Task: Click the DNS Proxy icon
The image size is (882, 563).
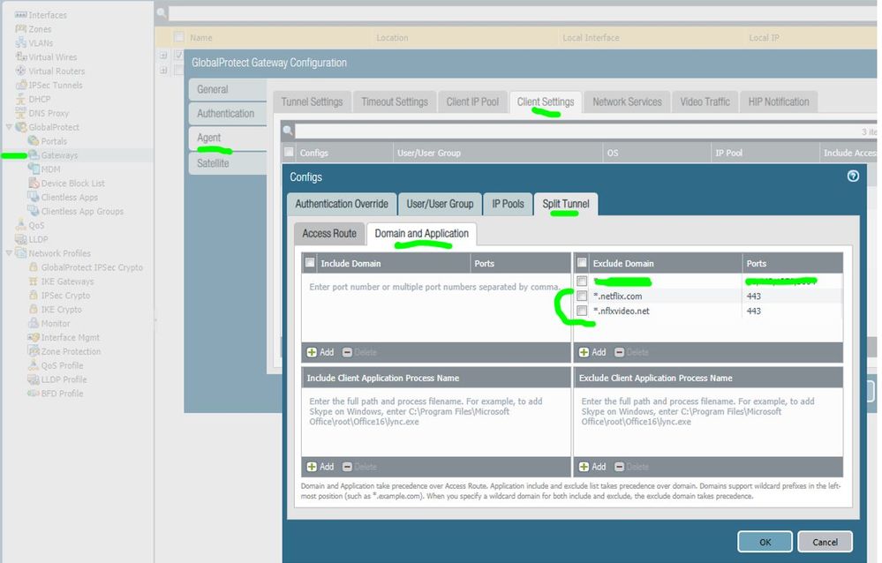Action: pos(21,113)
